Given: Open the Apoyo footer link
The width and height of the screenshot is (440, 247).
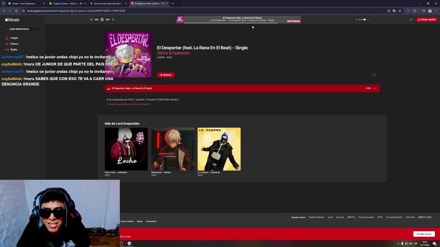Looking at the screenshot, I should [140, 221].
